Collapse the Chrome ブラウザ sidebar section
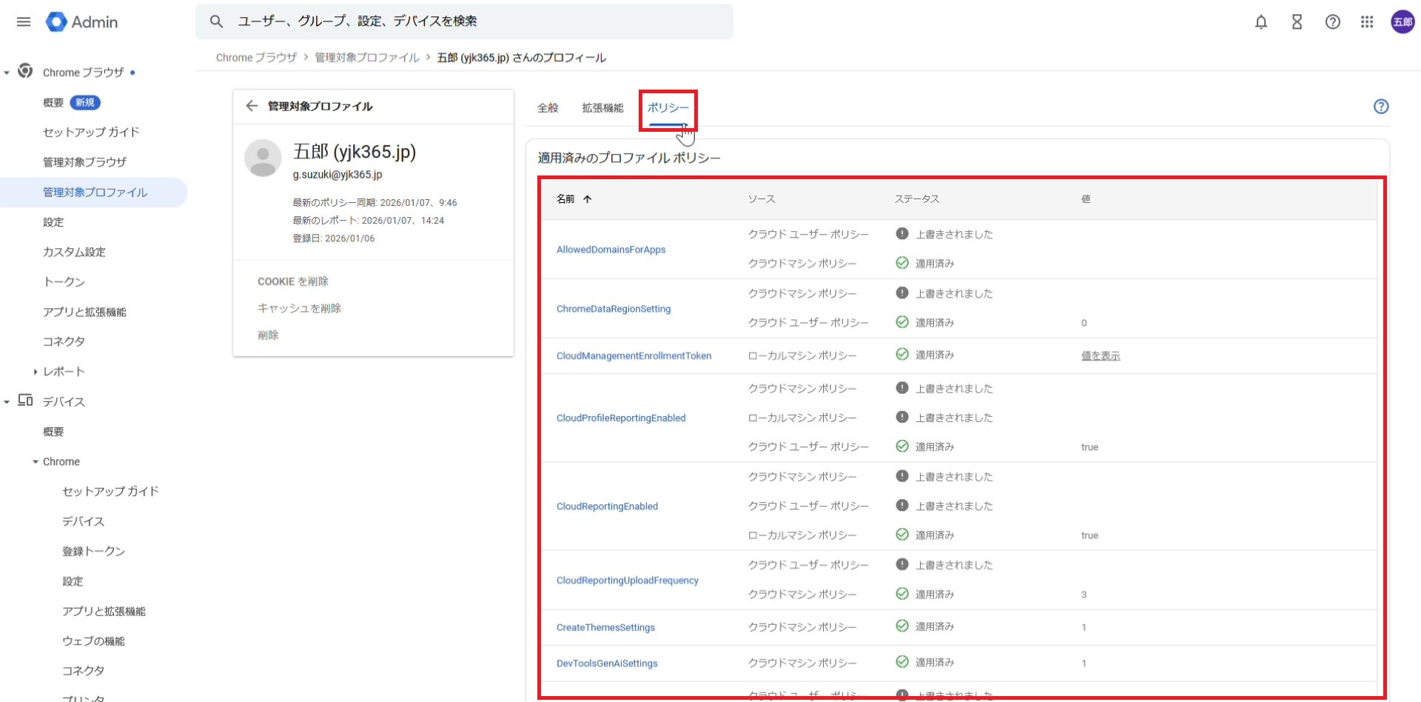The image size is (1421, 702). pos(7,73)
